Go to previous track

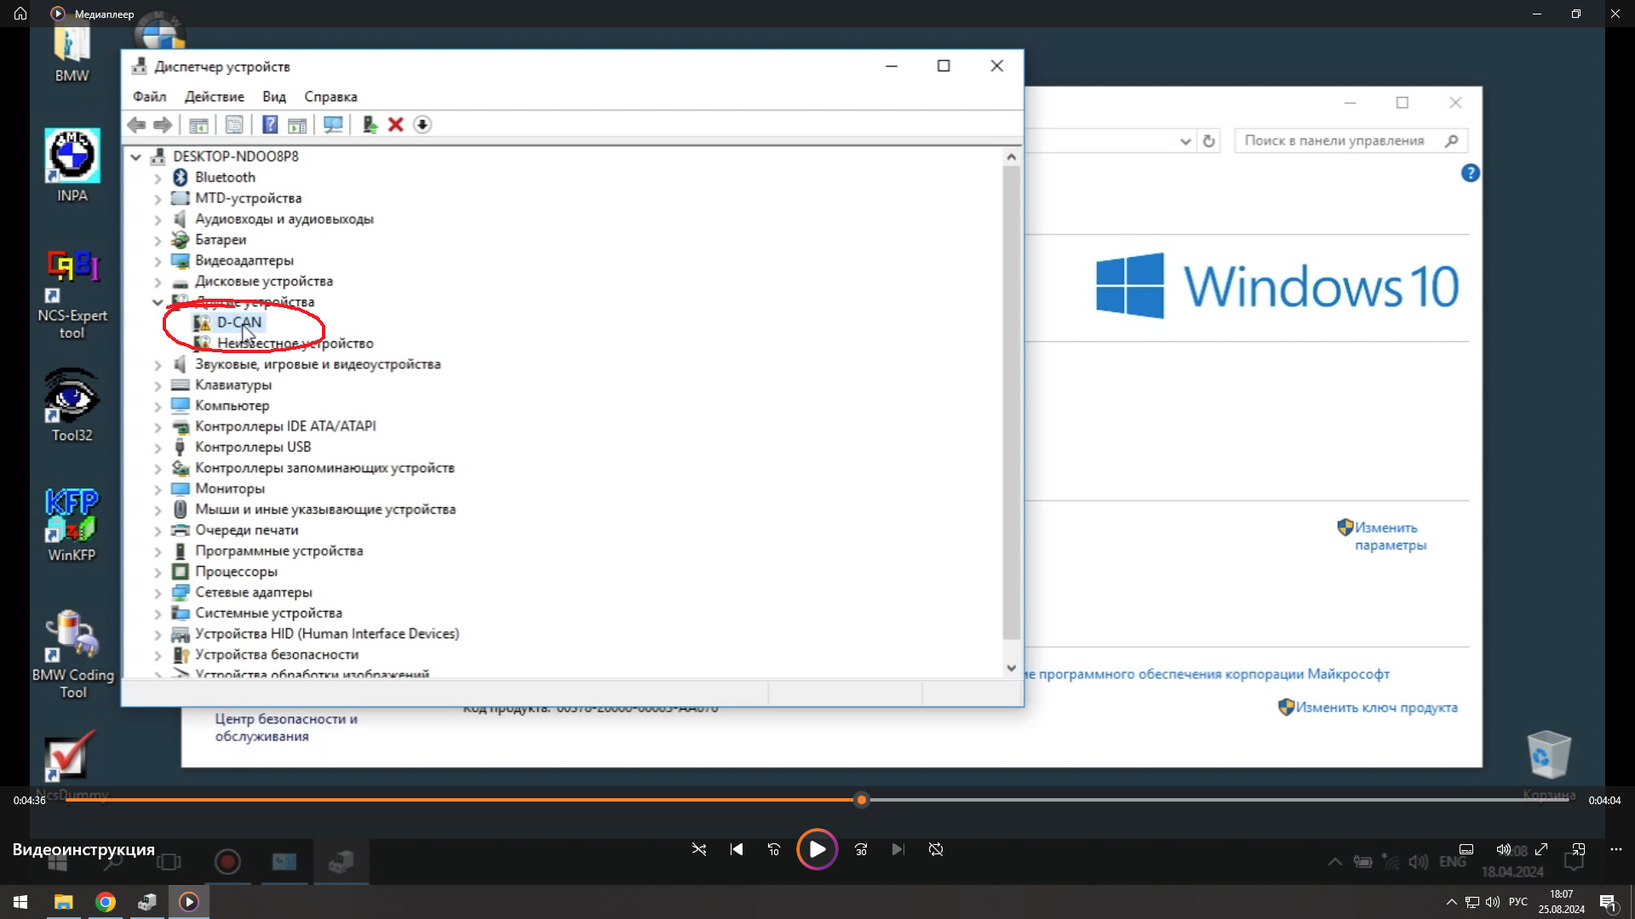pyautogui.click(x=737, y=849)
